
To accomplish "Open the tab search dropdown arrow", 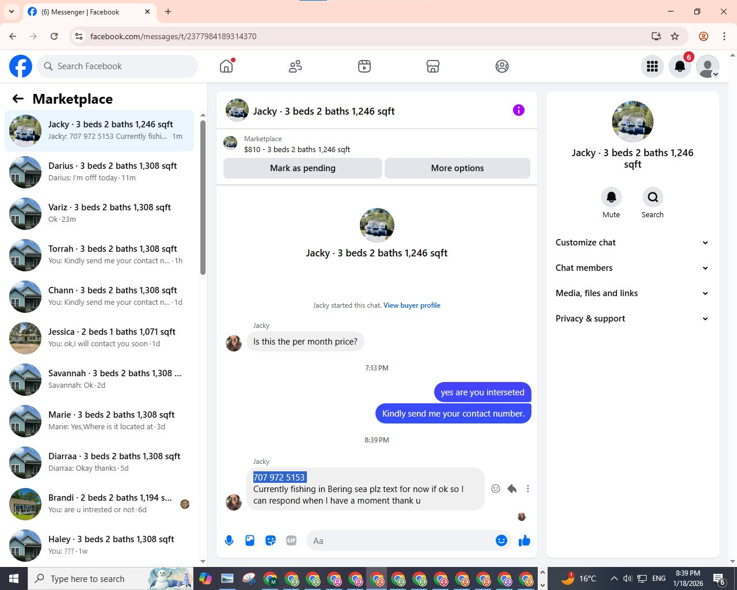I will click(11, 12).
